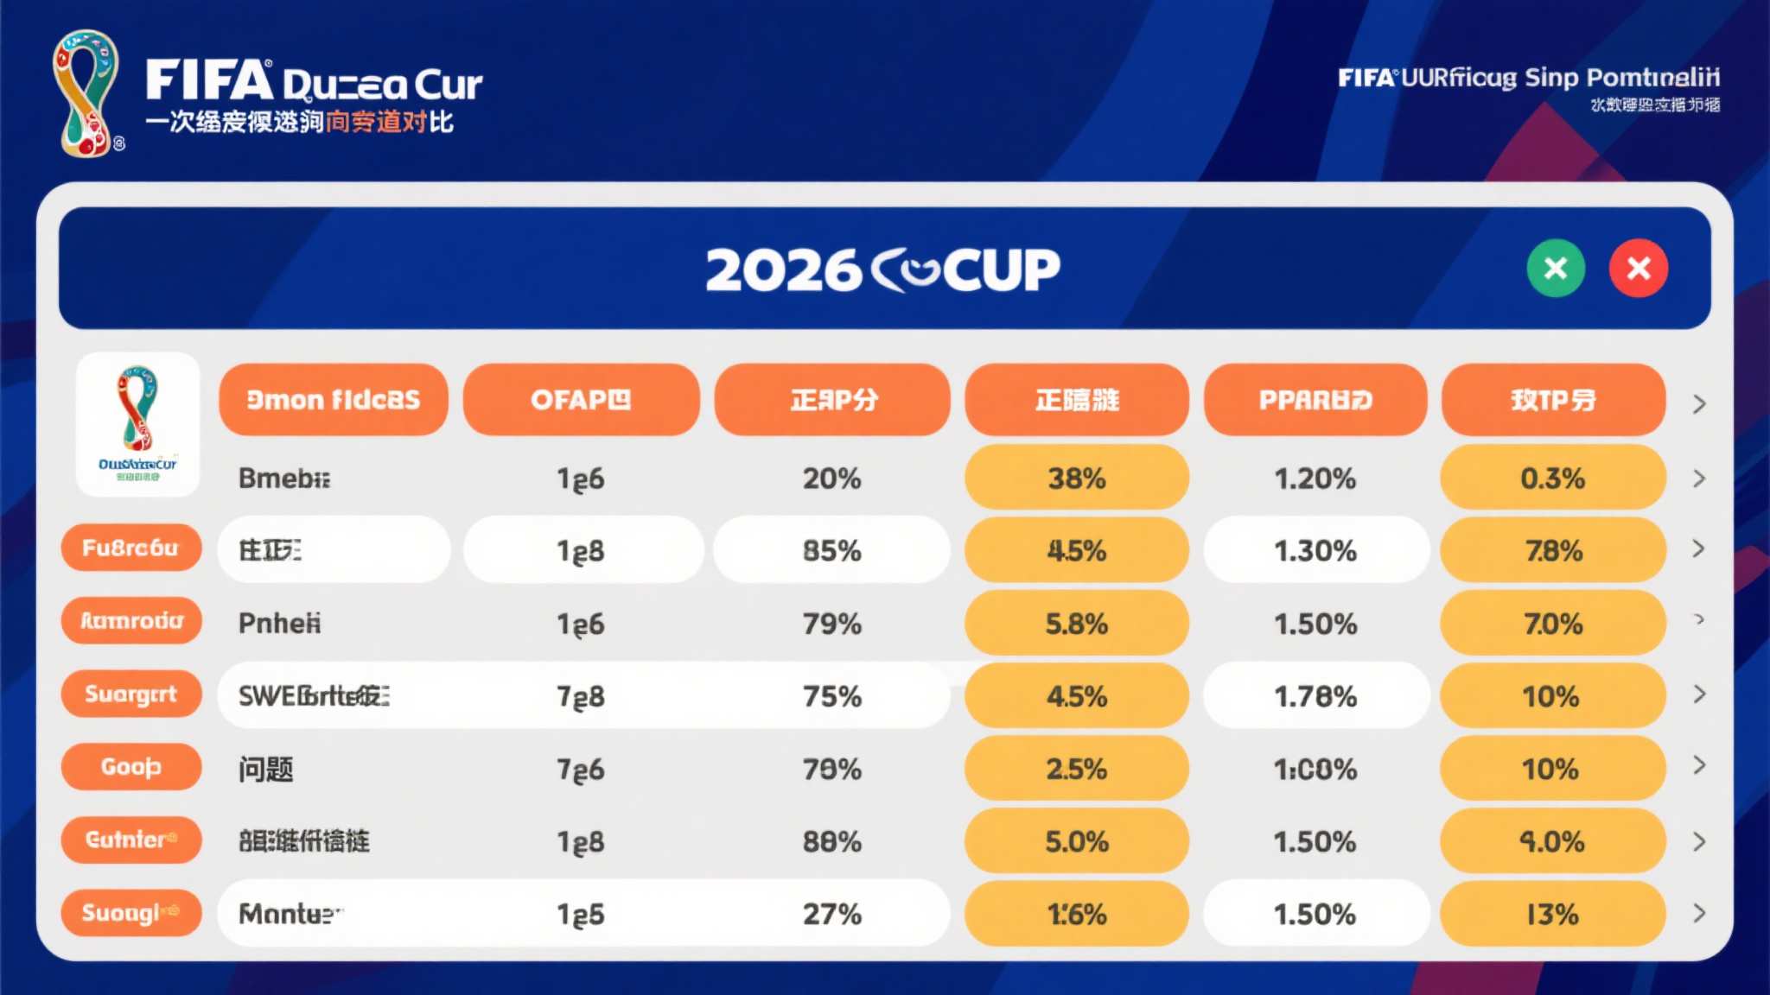Click the 38% highlighted cell
The image size is (1770, 995).
point(1076,478)
